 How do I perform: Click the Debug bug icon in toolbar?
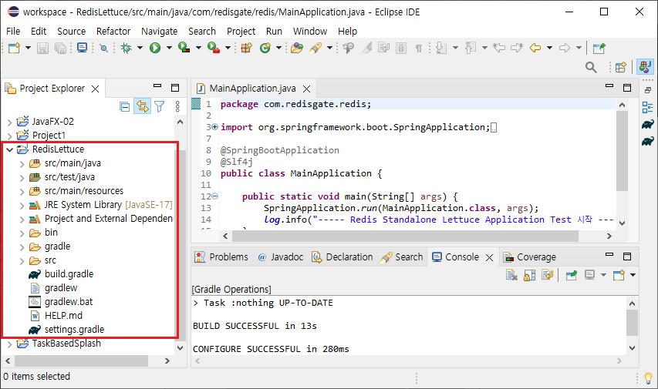click(126, 48)
